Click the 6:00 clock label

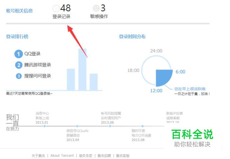point(180,72)
